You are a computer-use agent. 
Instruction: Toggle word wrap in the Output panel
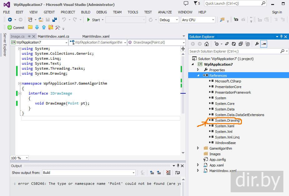(x=177, y=173)
